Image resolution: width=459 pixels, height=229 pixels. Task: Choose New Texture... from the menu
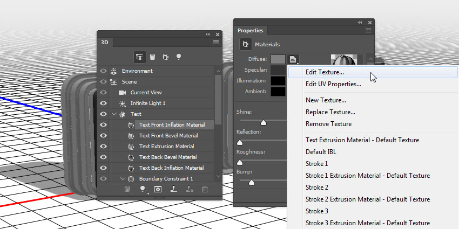(373, 100)
